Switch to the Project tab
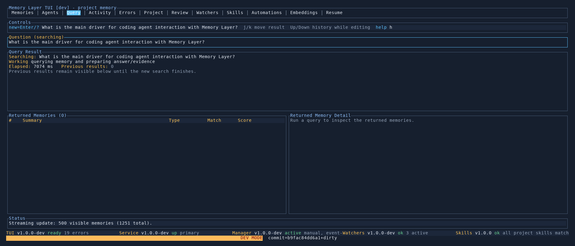This screenshot has width=575, height=246. click(x=154, y=13)
